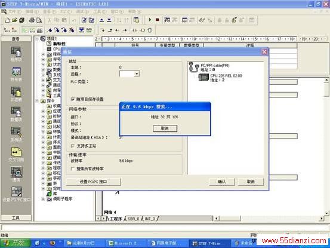This screenshot has width=330, height=248.
Task: Toggle 支持多主站 checkbox
Action: click(x=73, y=146)
